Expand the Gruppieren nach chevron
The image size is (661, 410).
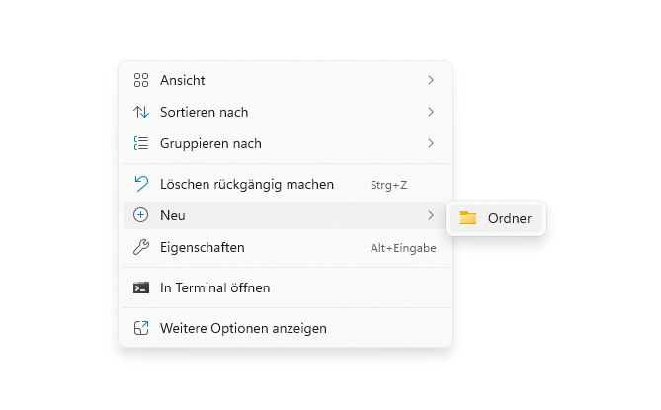coord(431,143)
